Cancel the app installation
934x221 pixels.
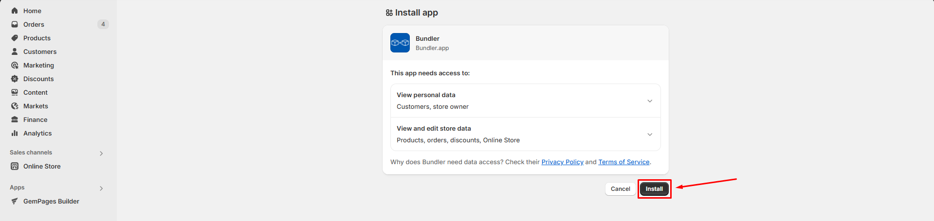click(620, 189)
